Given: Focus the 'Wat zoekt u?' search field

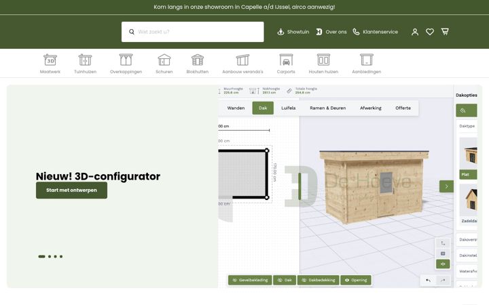Looking at the screenshot, I should tap(192, 32).
